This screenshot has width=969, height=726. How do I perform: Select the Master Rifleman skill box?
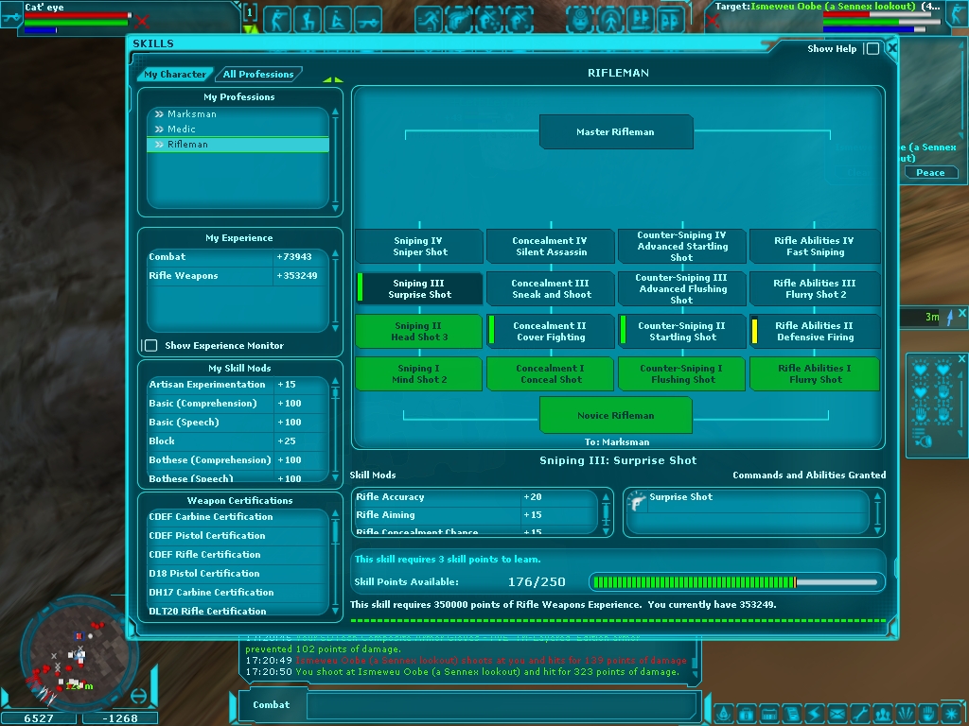[615, 132]
